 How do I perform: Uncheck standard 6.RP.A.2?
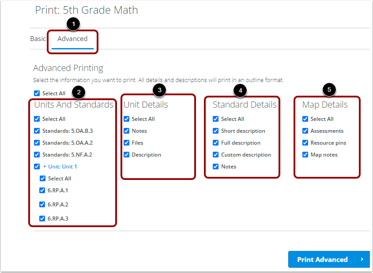[x=42, y=204]
